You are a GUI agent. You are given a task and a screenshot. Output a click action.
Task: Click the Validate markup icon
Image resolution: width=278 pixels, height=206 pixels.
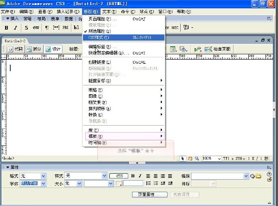pyautogui.click(x=198, y=49)
